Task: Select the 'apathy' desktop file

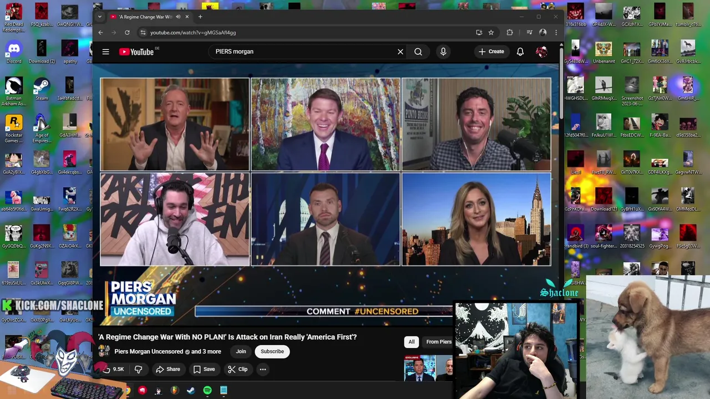Action: (x=70, y=52)
